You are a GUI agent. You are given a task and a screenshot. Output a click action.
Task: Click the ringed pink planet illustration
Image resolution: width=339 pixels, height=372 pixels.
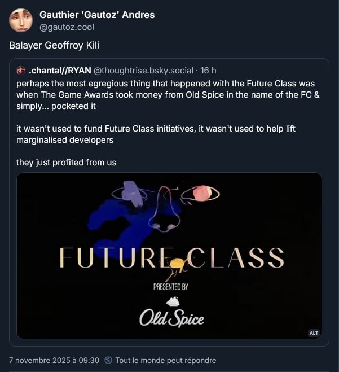click(201, 194)
